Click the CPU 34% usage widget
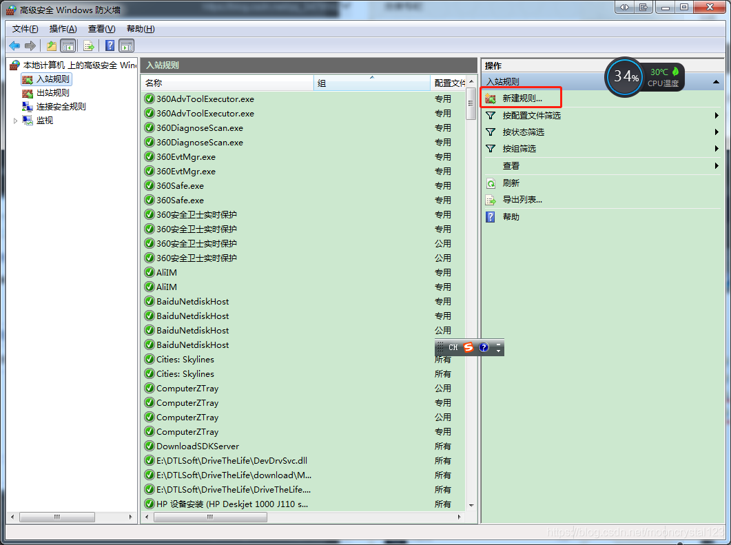 [625, 77]
